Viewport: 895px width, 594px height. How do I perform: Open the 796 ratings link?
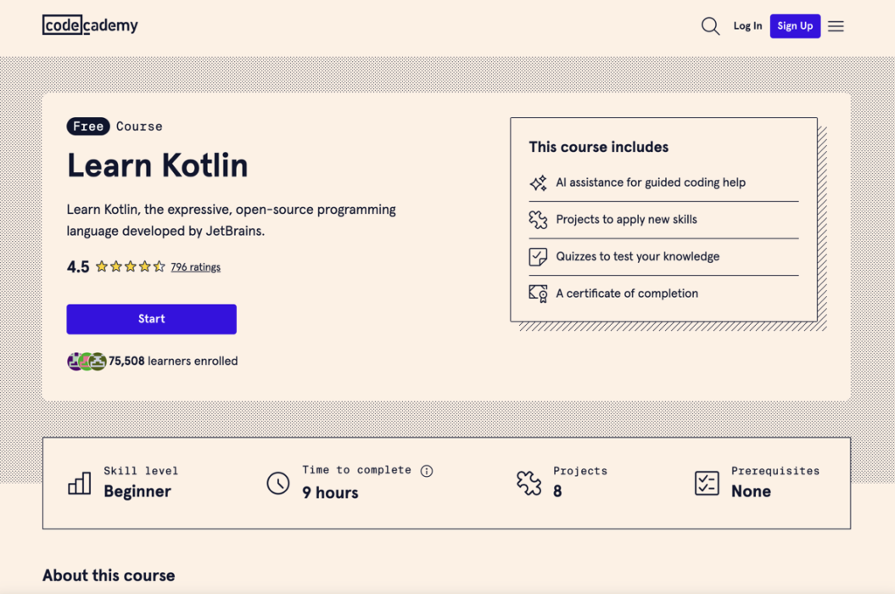(x=195, y=266)
